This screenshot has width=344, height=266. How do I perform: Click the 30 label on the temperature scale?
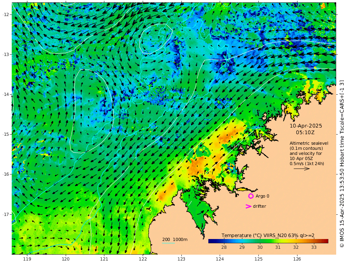pyautogui.click(x=260, y=247)
